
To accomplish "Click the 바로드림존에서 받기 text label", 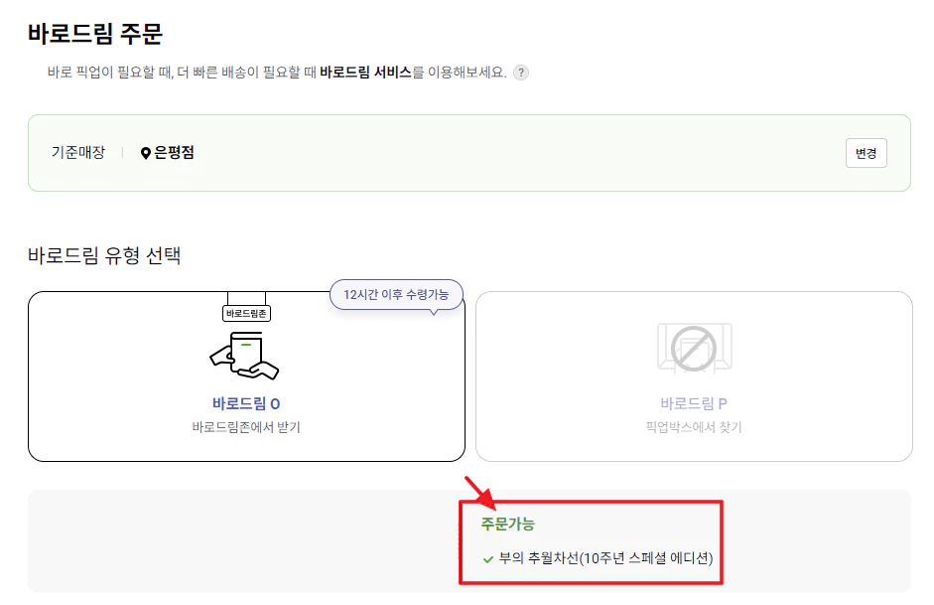I will [245, 425].
